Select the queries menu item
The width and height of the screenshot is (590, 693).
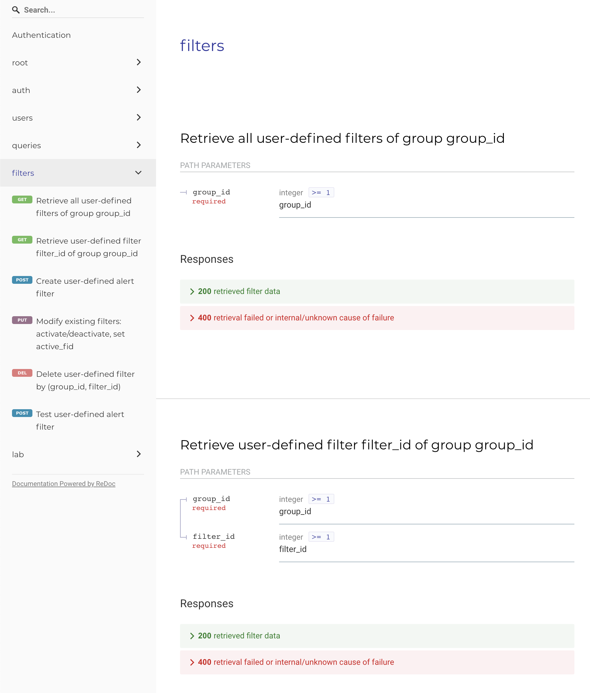point(78,145)
